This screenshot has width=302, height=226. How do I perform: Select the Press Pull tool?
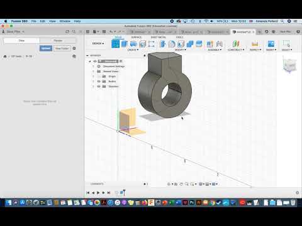pos(162,44)
